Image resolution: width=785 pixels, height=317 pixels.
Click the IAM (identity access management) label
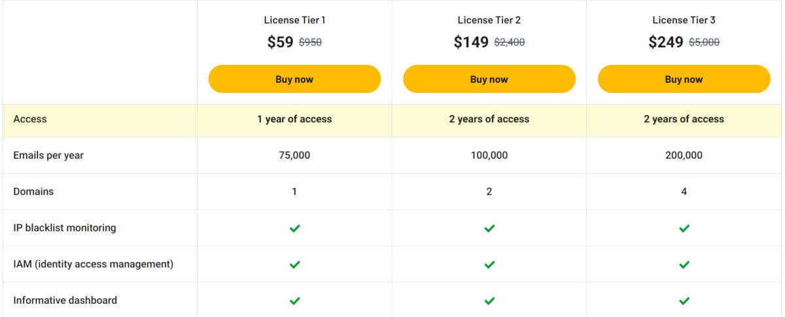(93, 264)
